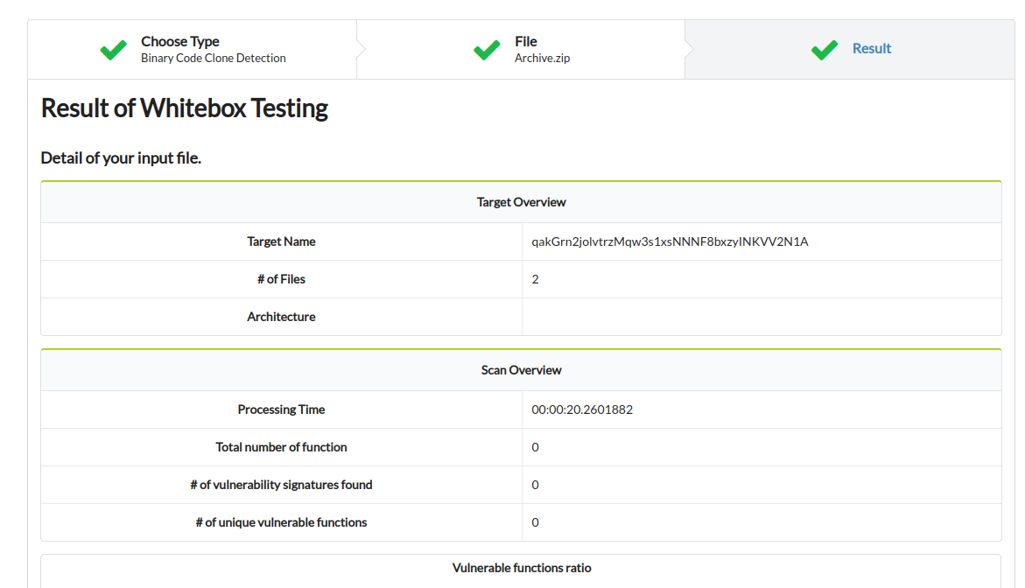
Task: Click the Binary Code Clone Detection subtitle
Action: (x=214, y=59)
